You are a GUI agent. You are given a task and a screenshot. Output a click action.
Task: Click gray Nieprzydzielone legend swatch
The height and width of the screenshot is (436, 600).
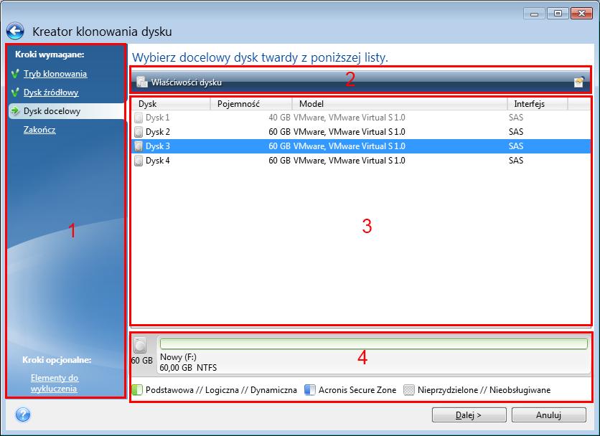click(409, 390)
